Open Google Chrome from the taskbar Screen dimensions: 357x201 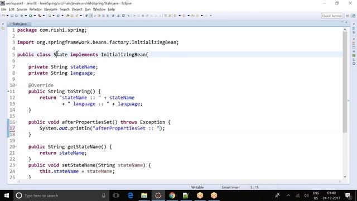click(x=172, y=195)
